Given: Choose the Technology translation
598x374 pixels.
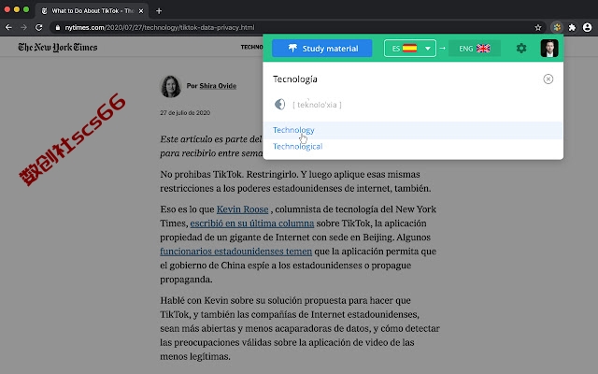Looking at the screenshot, I should click(x=293, y=130).
